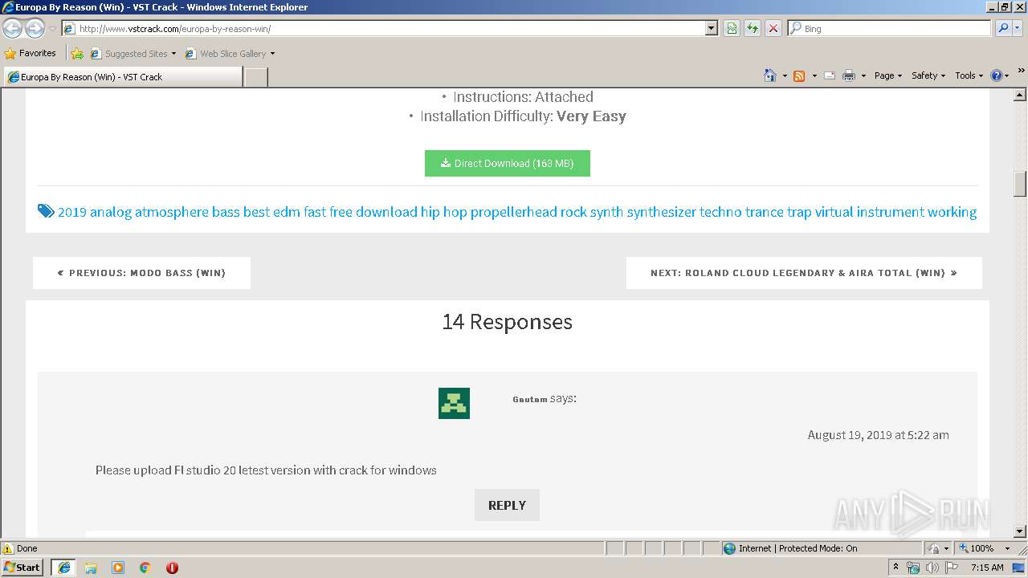Click the Bing search input box

tap(889, 28)
